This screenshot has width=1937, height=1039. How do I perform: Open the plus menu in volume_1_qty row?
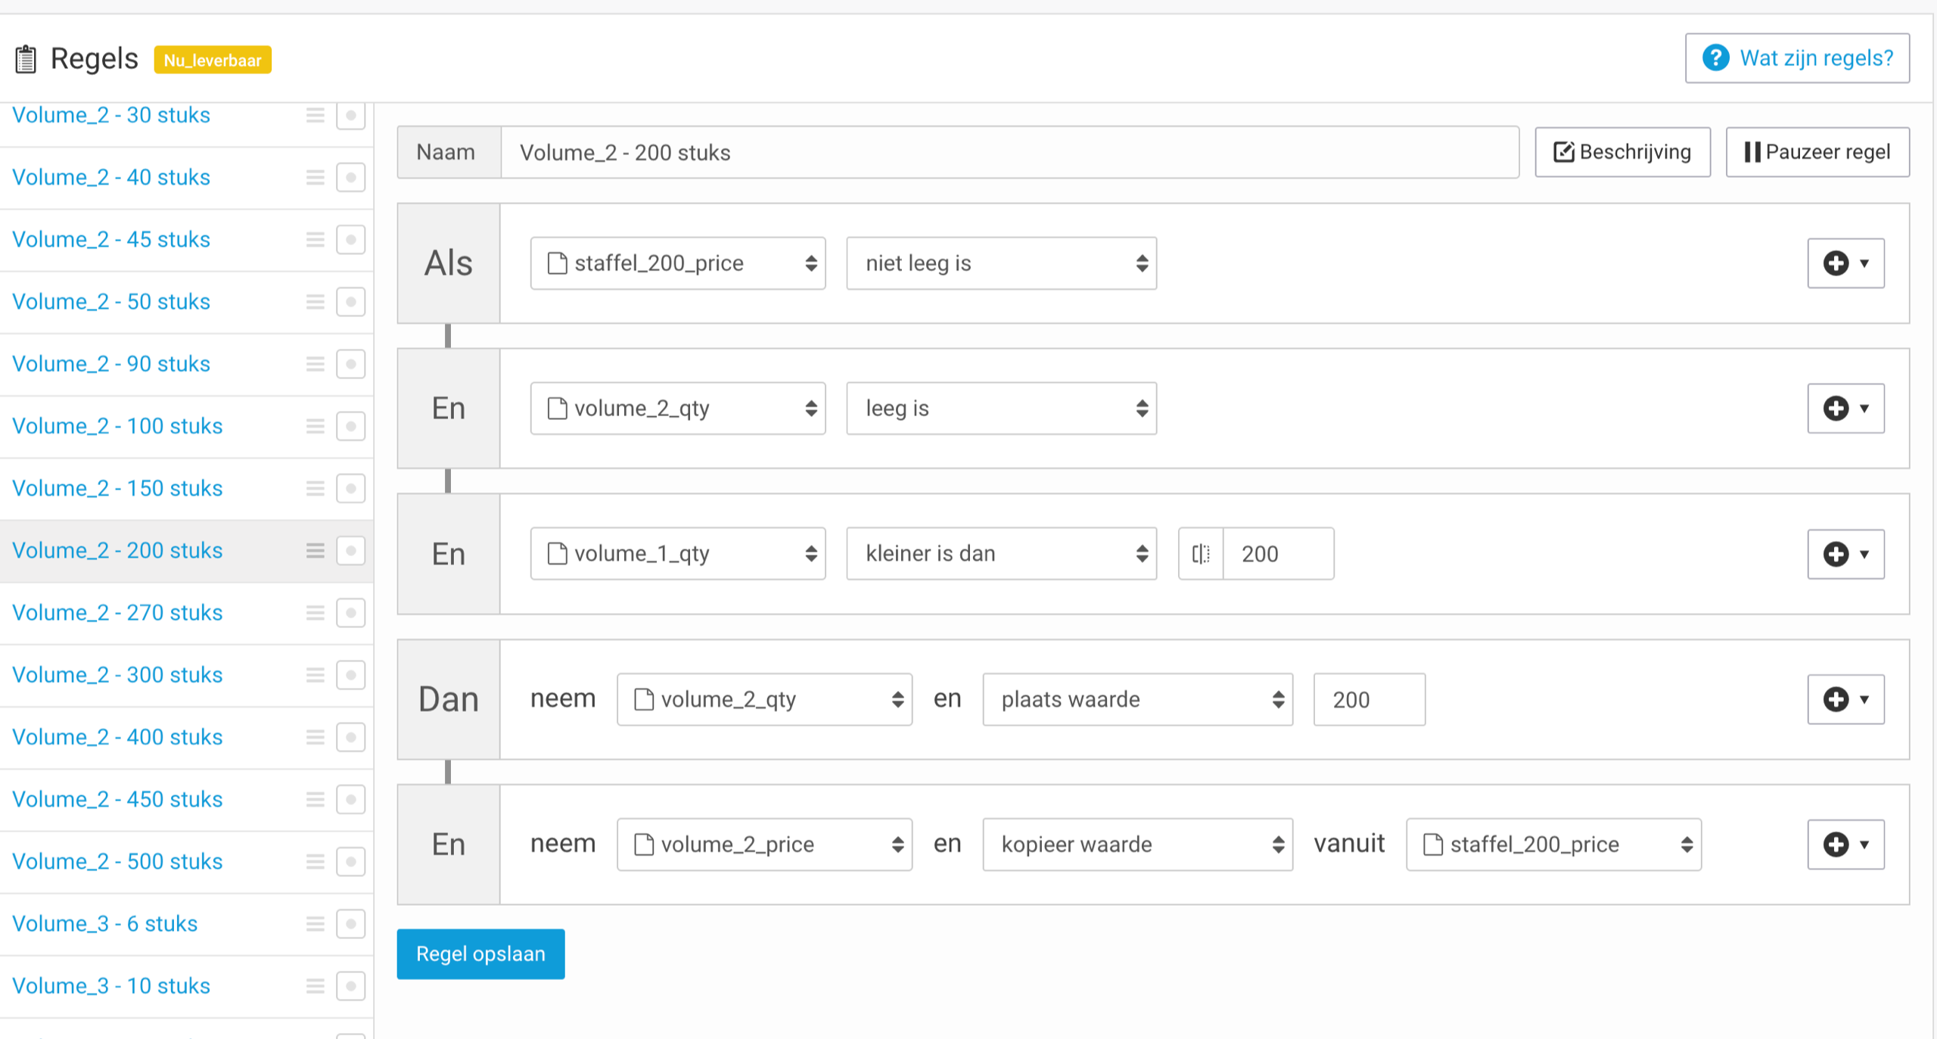pos(1845,554)
